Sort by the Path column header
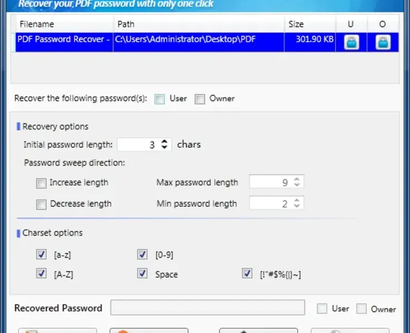Viewport: 410px width, 333px height. click(199, 24)
